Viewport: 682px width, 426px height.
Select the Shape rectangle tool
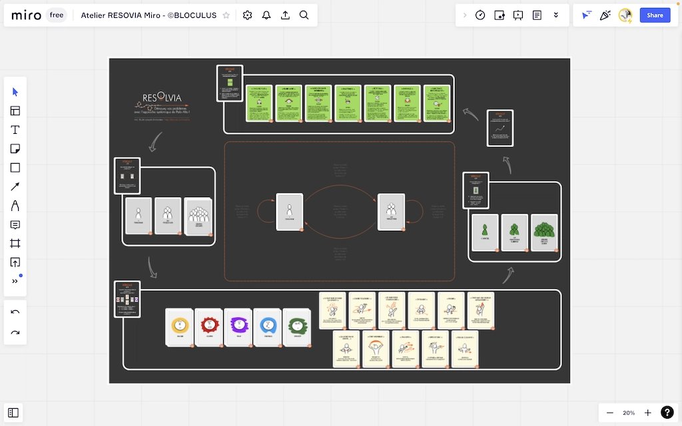click(15, 168)
